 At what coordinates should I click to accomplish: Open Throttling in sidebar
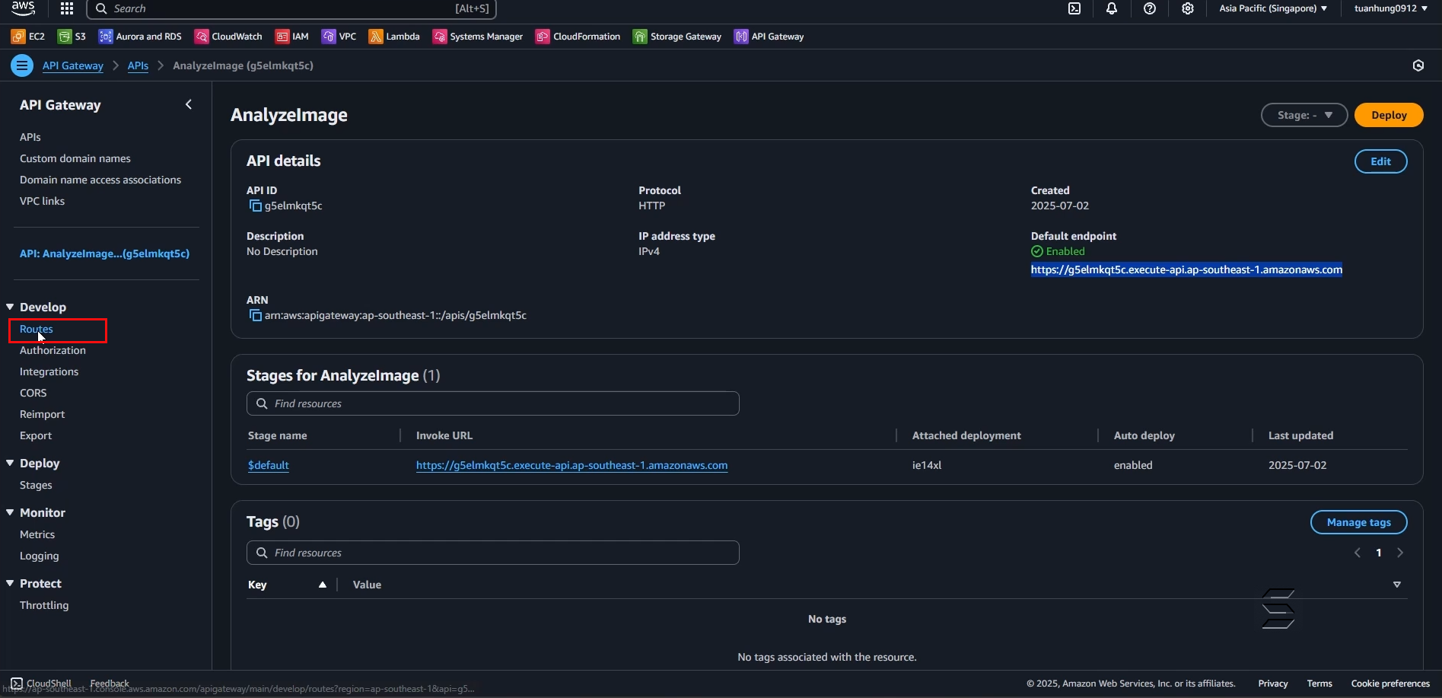(x=44, y=605)
